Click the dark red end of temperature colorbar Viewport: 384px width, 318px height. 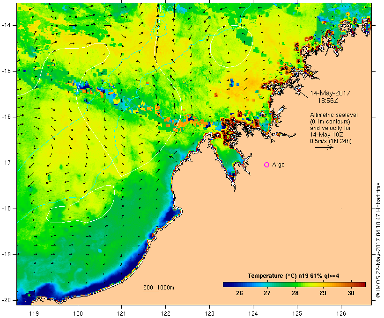coord(363,284)
